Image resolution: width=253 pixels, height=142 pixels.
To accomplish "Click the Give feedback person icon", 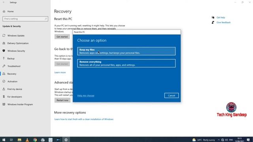I will [x=213, y=22].
